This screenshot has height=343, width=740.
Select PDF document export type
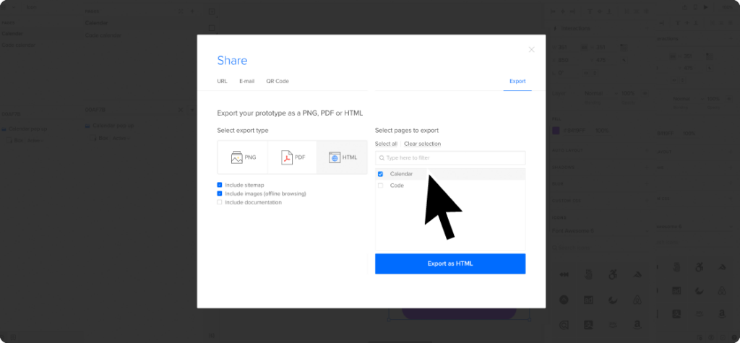[293, 157]
